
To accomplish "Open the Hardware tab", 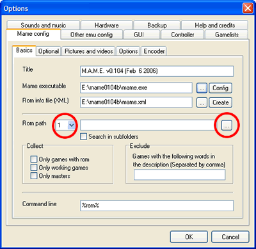I will point(107,25).
